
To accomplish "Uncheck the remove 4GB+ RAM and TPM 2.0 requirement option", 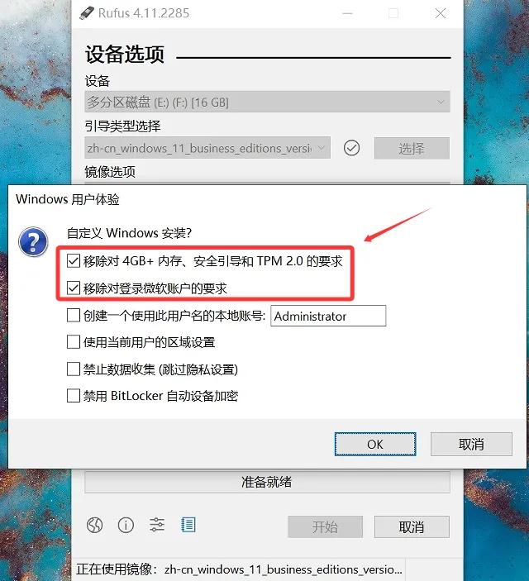I will (74, 261).
